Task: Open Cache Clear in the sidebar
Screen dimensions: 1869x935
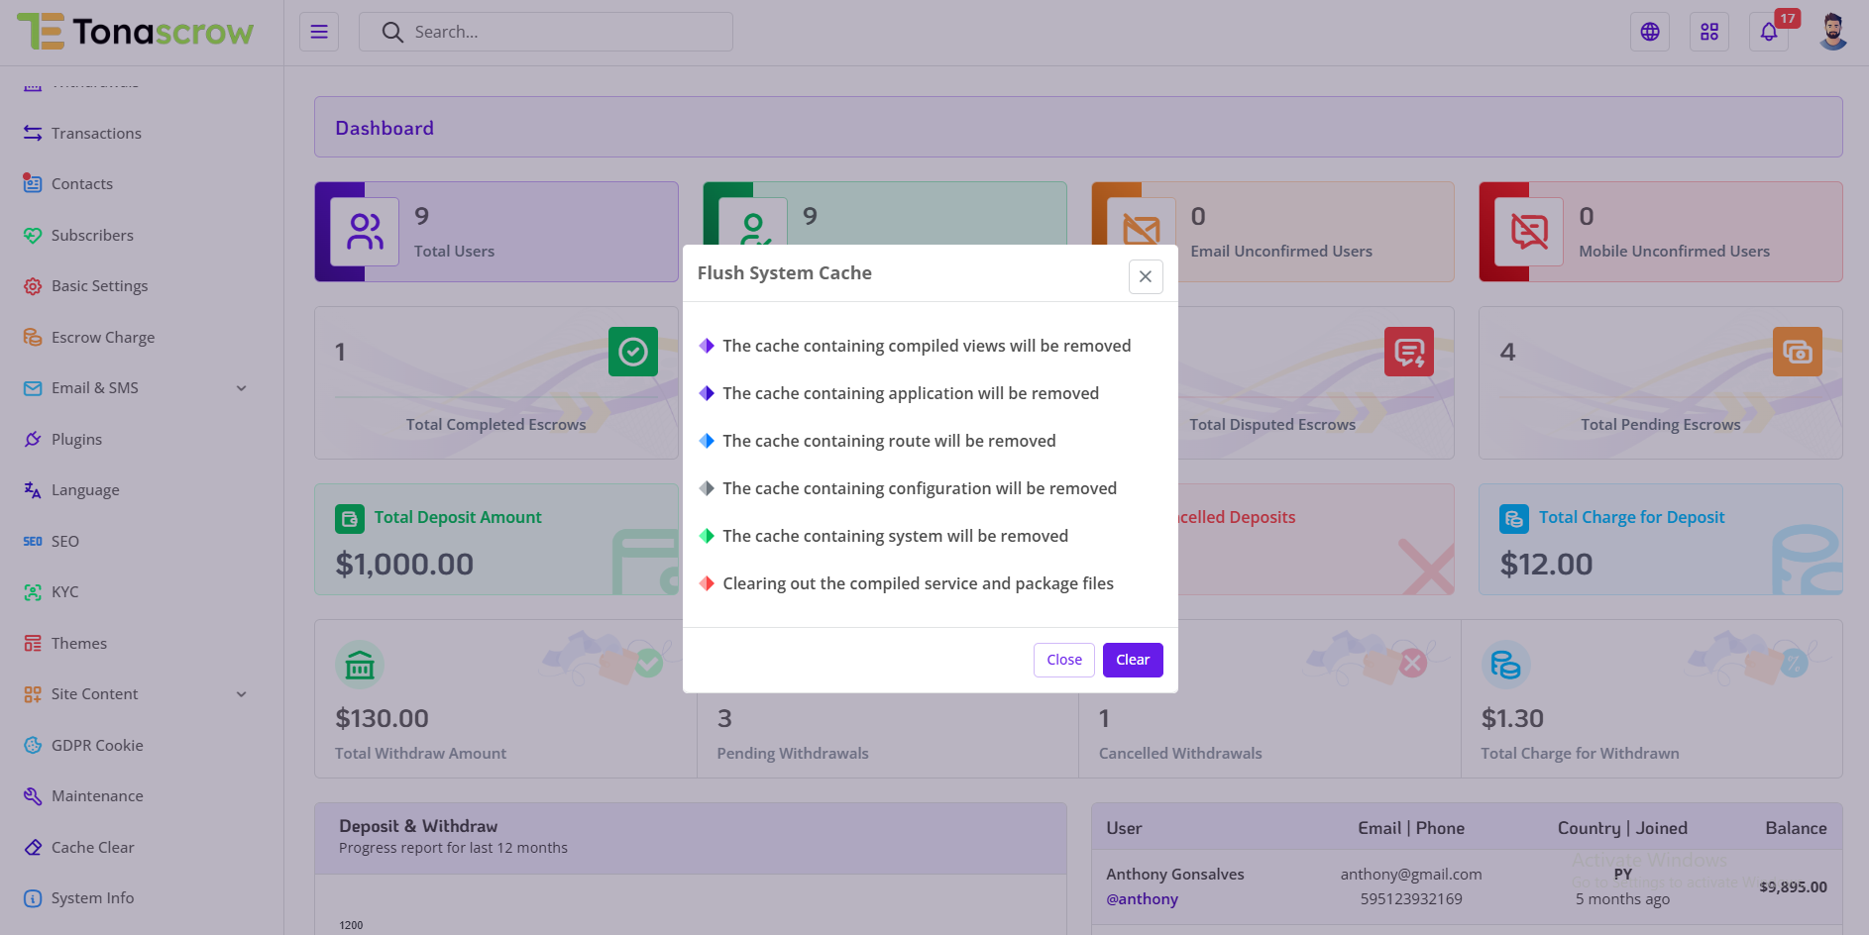Action: click(x=92, y=848)
